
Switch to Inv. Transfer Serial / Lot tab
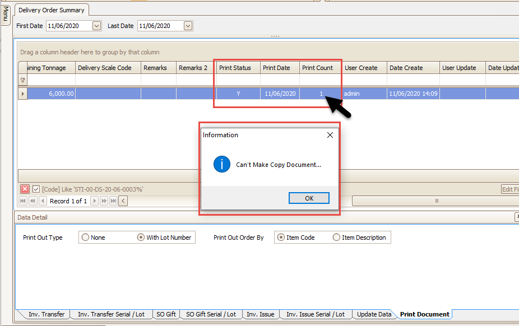pos(111,314)
